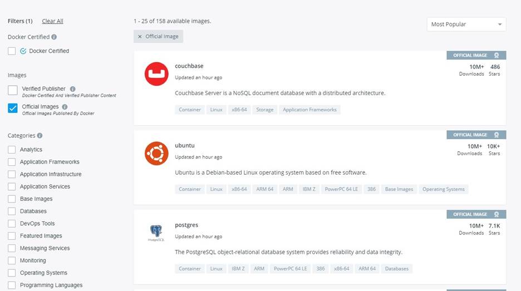This screenshot has width=521, height=291.
Task: Click the Categories info icon
Action: (x=40, y=136)
